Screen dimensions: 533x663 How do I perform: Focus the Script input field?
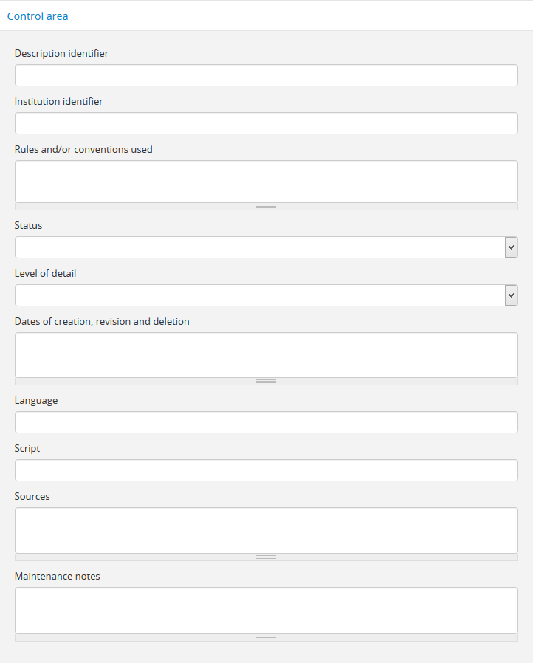click(x=266, y=470)
